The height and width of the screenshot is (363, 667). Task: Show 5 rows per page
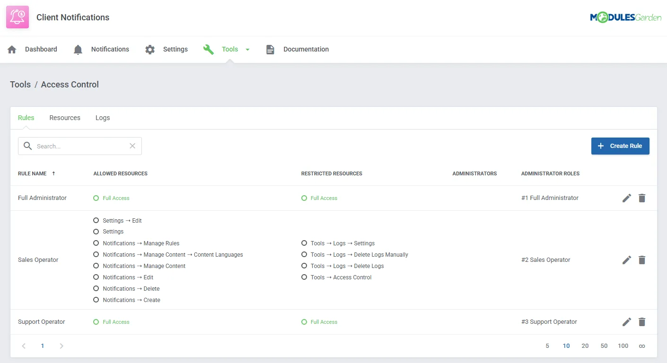[547, 346]
